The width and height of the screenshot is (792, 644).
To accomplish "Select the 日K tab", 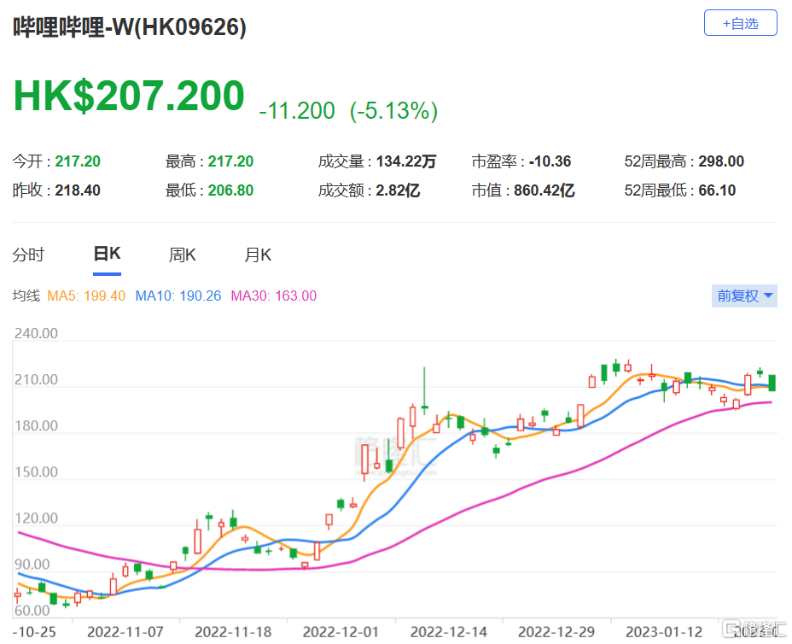I will pos(107,254).
